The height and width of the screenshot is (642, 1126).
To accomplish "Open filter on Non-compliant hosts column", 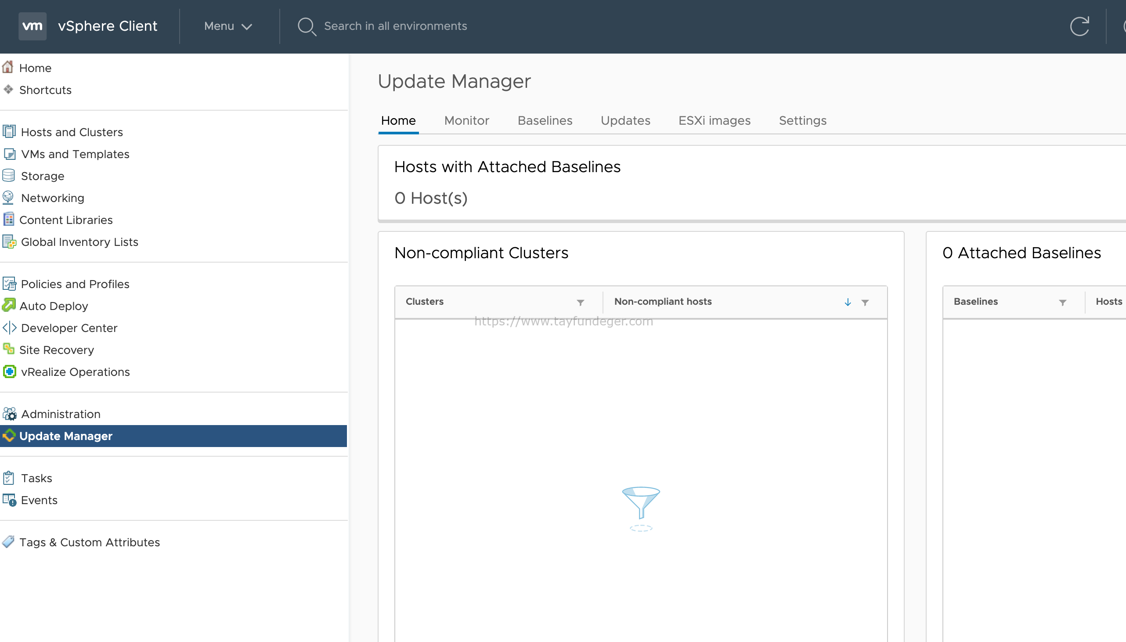I will [x=865, y=303].
